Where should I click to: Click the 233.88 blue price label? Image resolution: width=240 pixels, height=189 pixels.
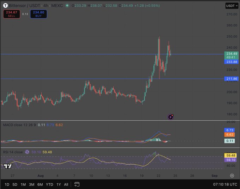[232, 62]
